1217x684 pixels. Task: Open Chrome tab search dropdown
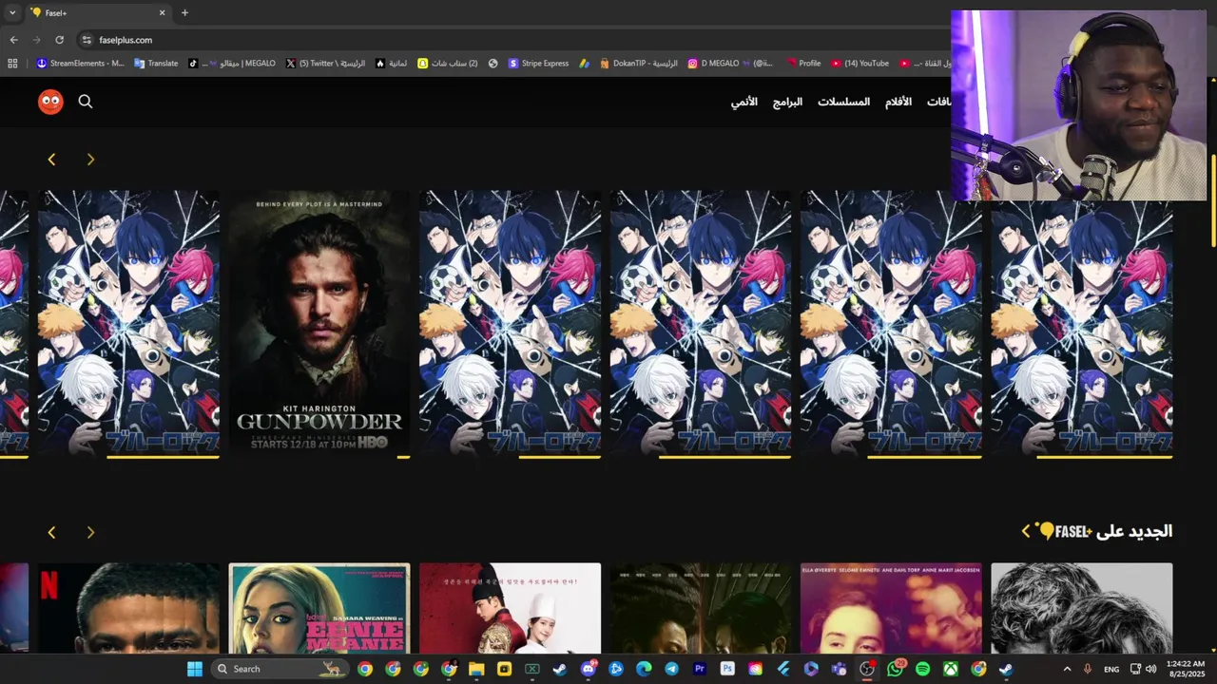tap(12, 12)
